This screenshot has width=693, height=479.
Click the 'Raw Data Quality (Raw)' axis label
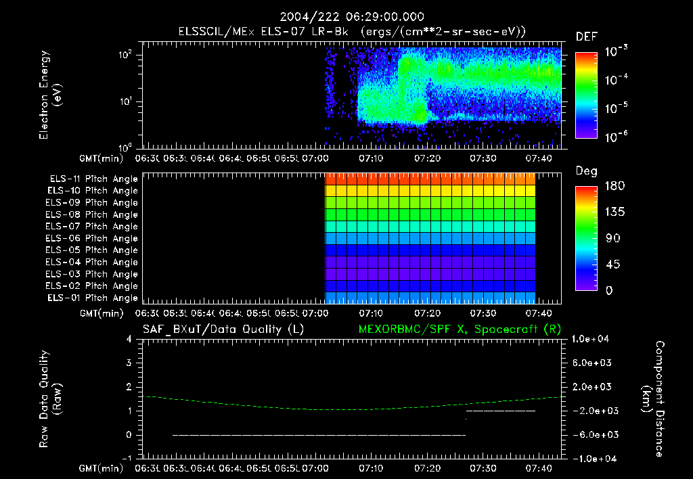tap(50, 399)
